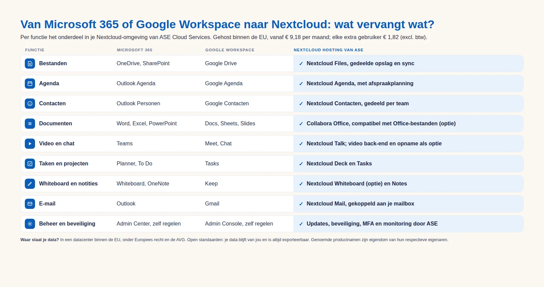544x287 pixels.
Task: Click the calendar icon beside Agenda
Action: 30,84
